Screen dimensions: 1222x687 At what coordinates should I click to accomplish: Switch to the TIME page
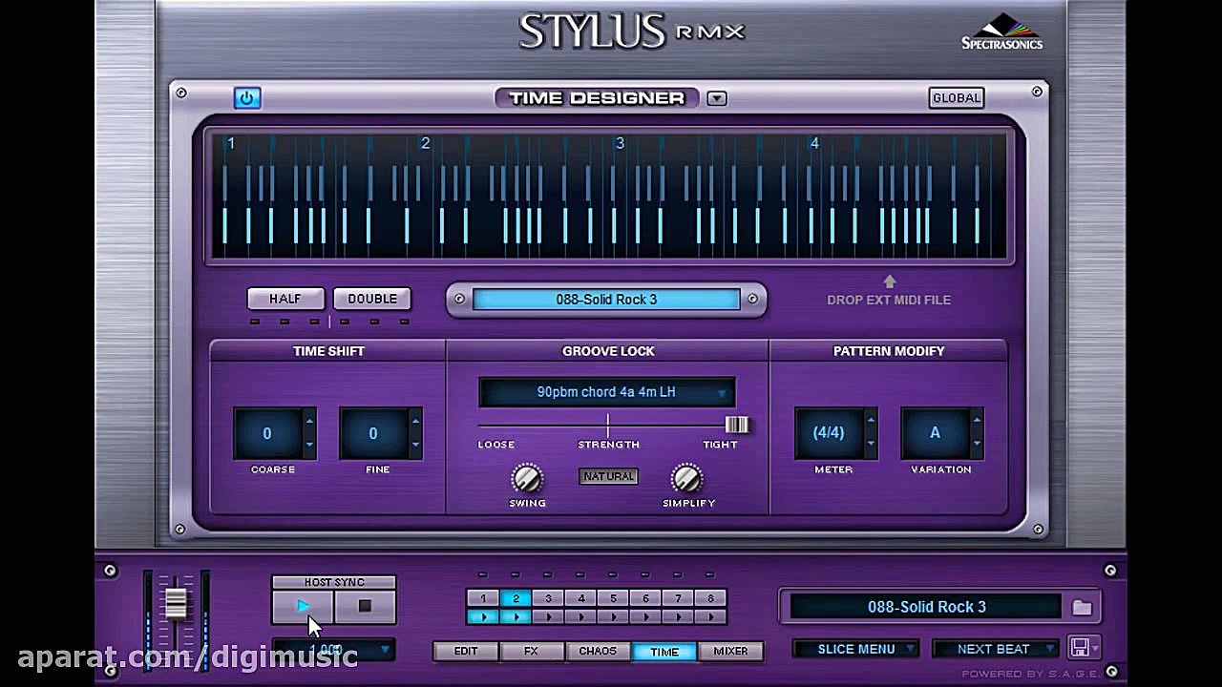[664, 651]
